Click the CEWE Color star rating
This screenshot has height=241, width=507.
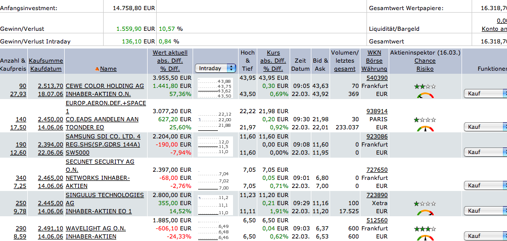coord(425,86)
